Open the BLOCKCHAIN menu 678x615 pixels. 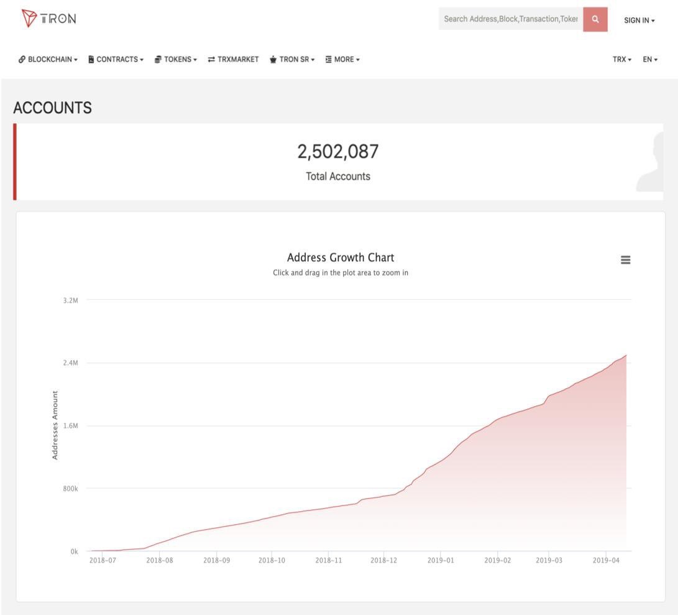[52, 60]
